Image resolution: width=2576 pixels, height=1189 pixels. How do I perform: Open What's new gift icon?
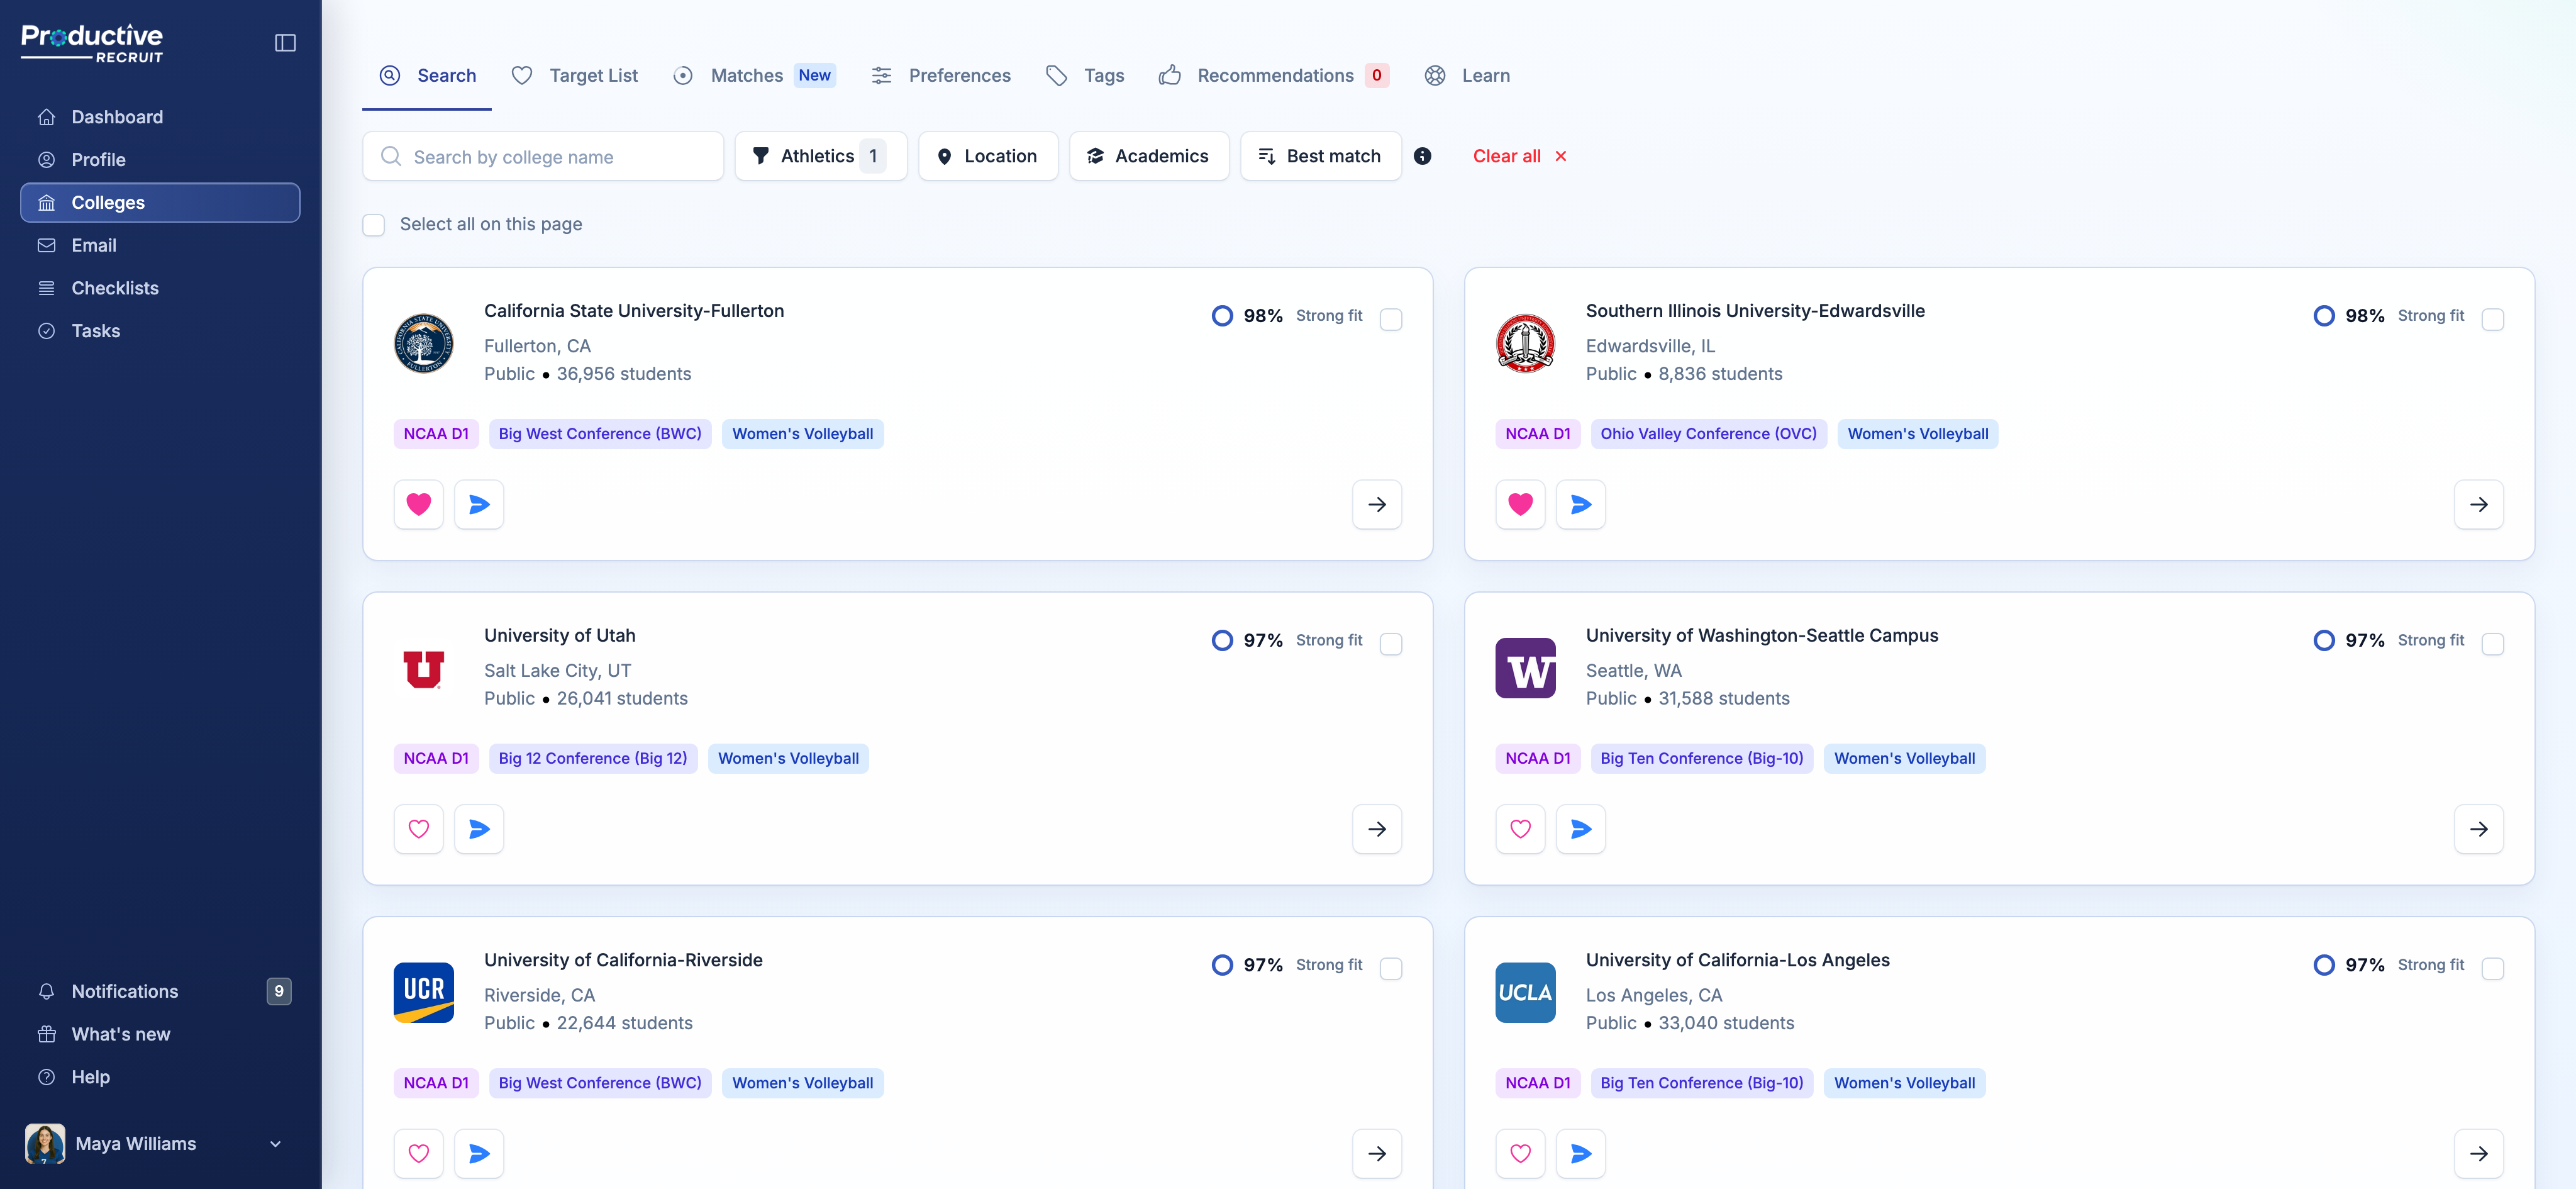pos(46,1034)
